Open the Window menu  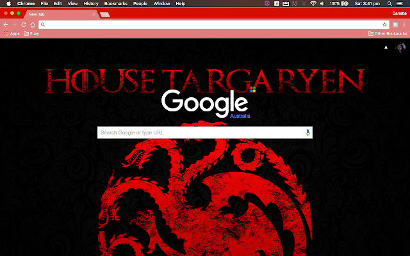click(x=161, y=3)
